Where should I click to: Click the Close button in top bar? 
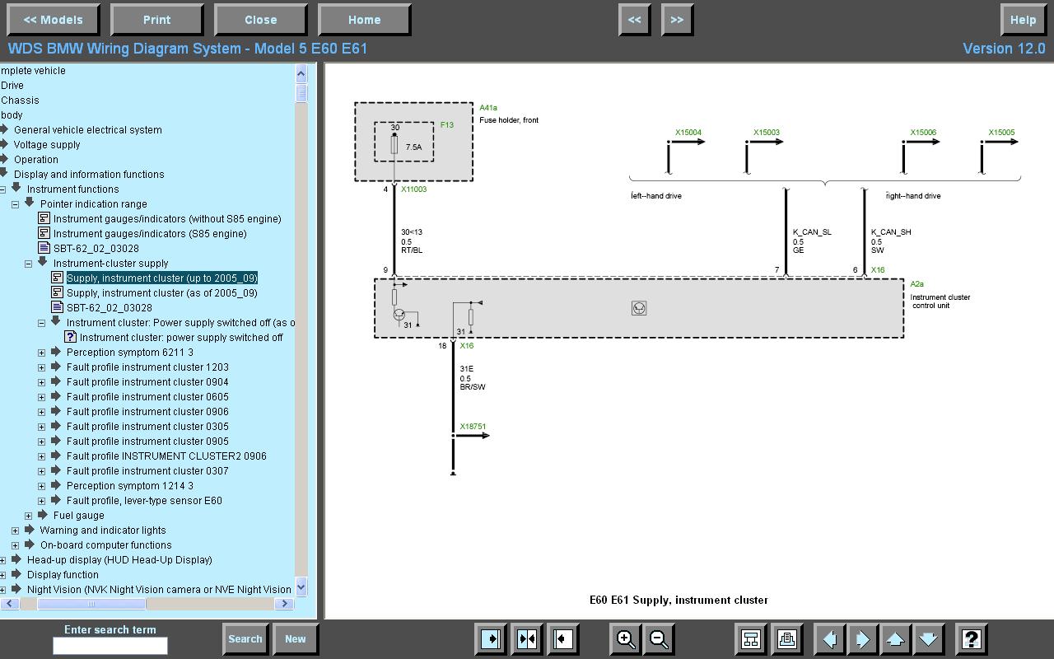[260, 20]
